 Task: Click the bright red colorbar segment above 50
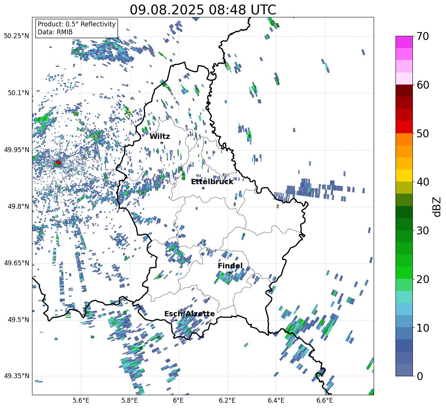click(404, 127)
